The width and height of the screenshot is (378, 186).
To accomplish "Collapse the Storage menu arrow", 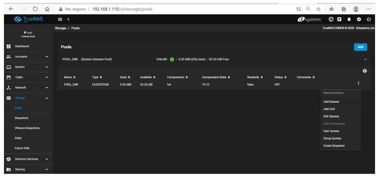I will coord(47,98).
